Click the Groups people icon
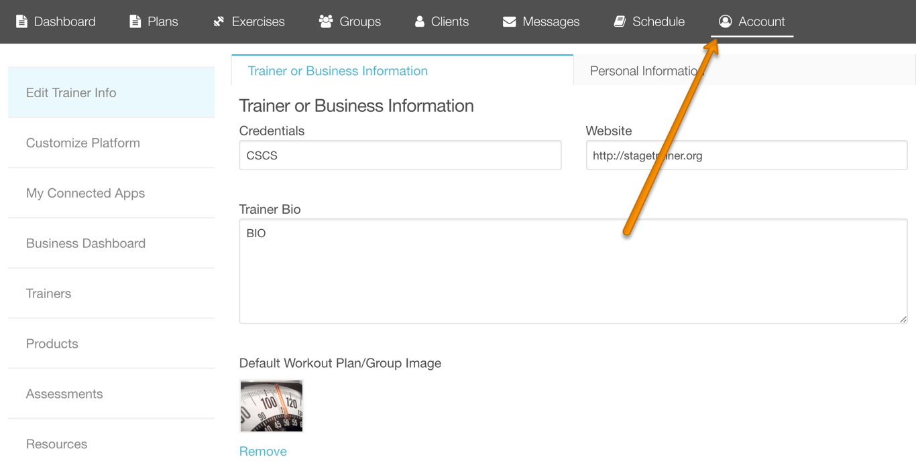The height and width of the screenshot is (463, 916). 326,21
